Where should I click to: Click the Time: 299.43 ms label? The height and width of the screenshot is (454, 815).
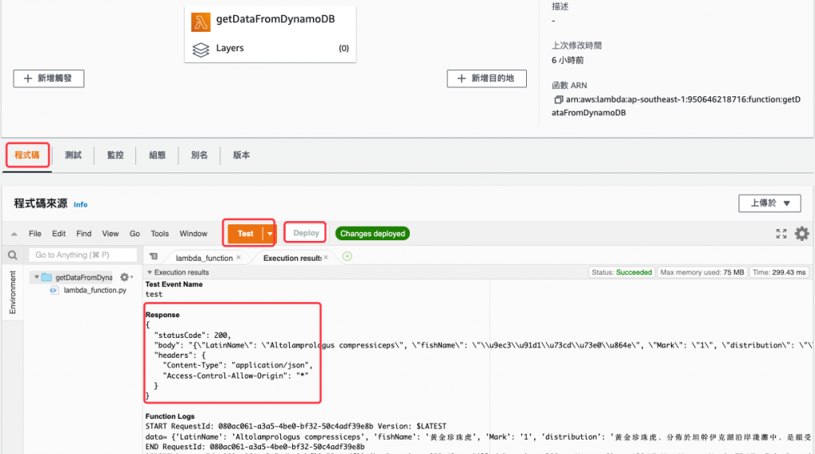[778, 272]
